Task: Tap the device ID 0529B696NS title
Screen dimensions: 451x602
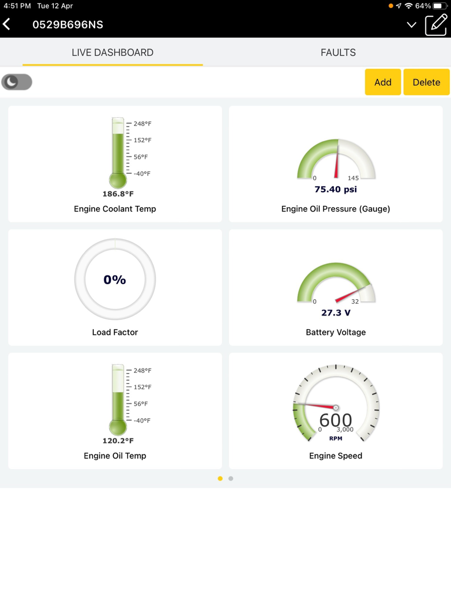Action: click(x=68, y=25)
